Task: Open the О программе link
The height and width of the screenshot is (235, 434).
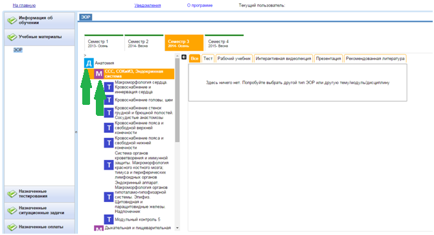Action: coord(200,5)
